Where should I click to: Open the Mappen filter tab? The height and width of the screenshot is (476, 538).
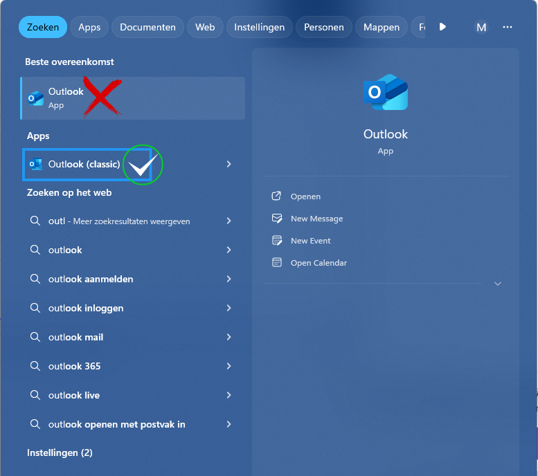(382, 27)
